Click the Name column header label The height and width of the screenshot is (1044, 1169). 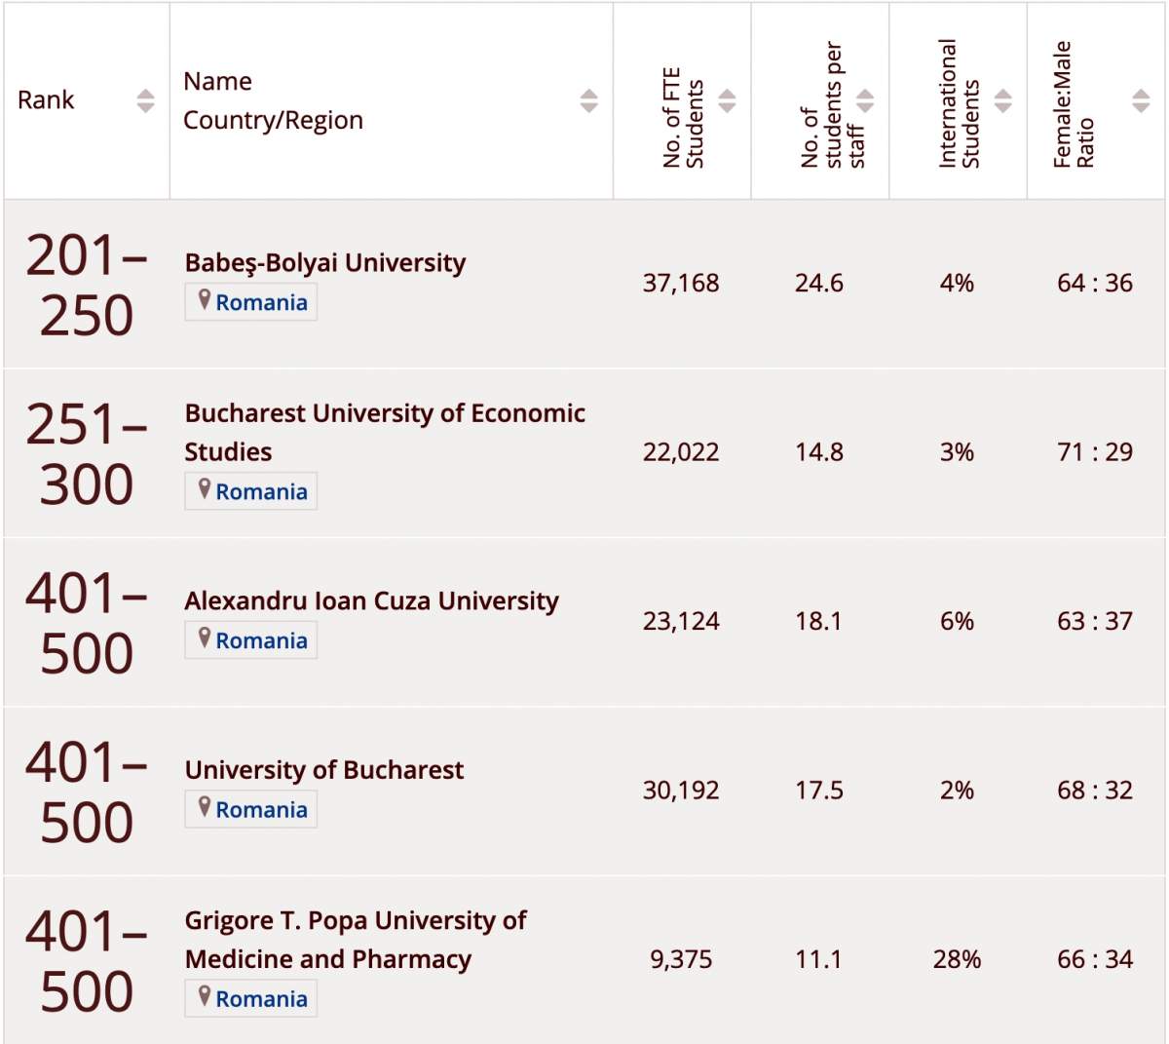(x=217, y=81)
